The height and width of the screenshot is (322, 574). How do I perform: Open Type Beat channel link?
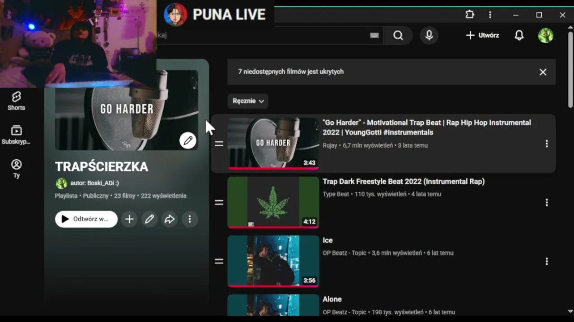pyautogui.click(x=336, y=194)
